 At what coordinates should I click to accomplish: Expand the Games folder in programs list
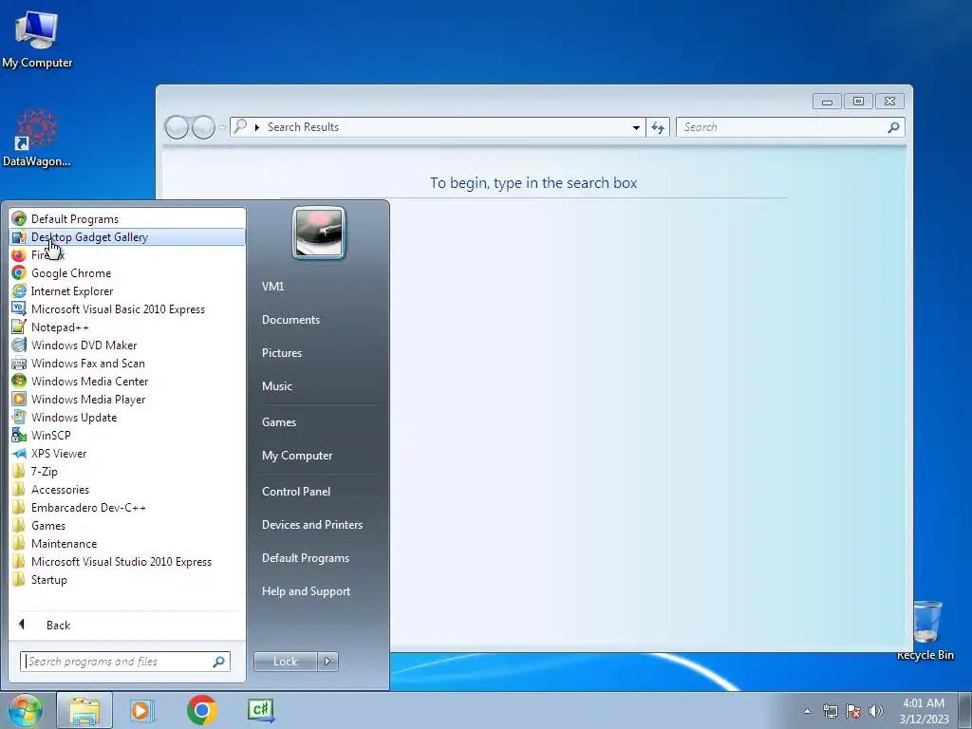tap(127, 525)
